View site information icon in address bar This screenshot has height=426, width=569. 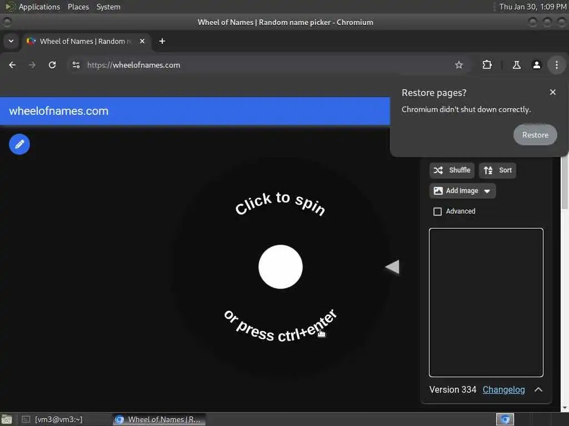[x=76, y=65]
